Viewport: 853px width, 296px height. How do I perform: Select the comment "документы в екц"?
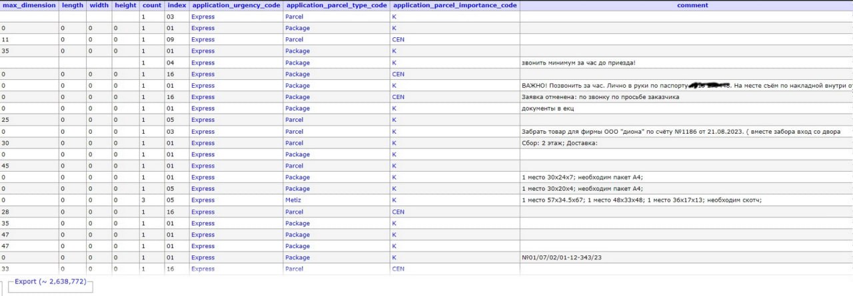[547, 108]
